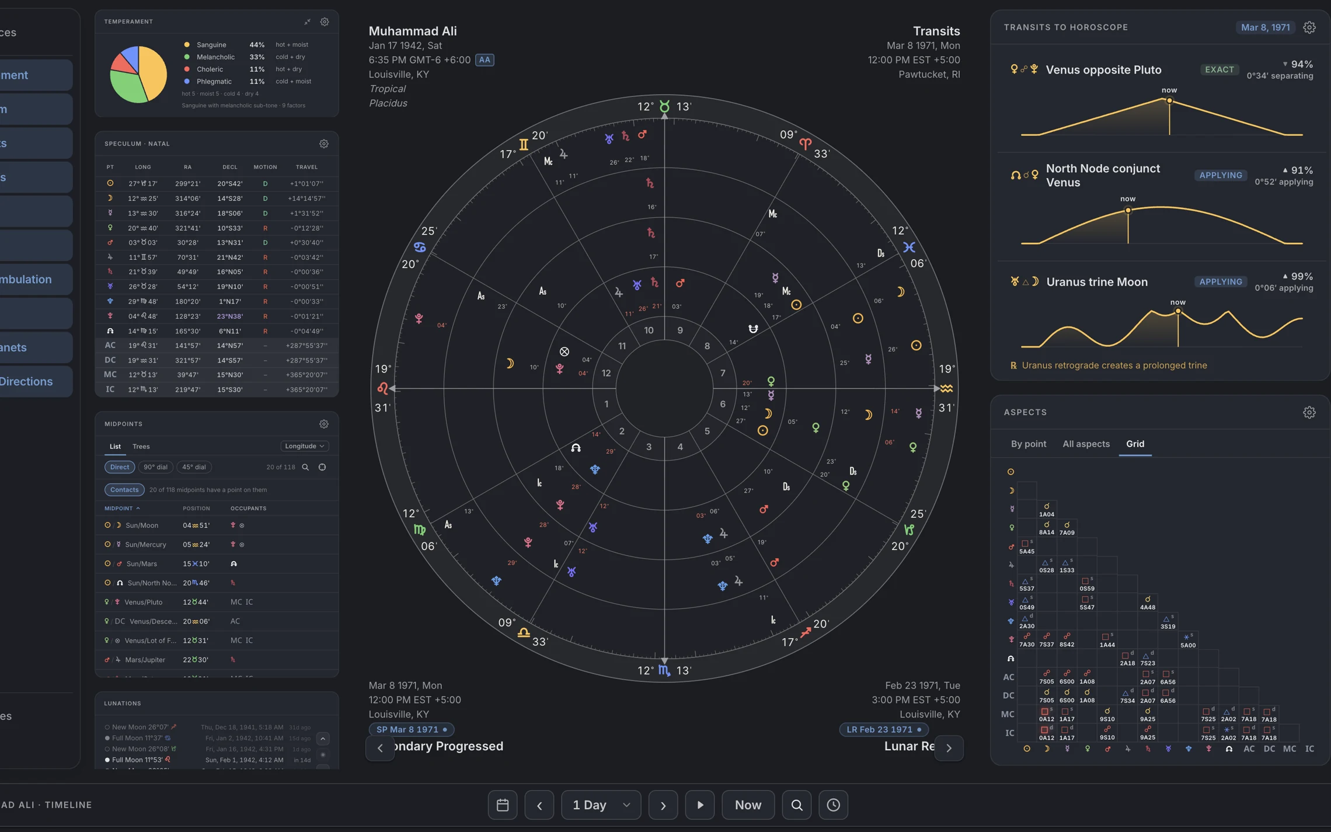Switch to Aspects By point tab
The height and width of the screenshot is (832, 1331).
[x=1028, y=444]
